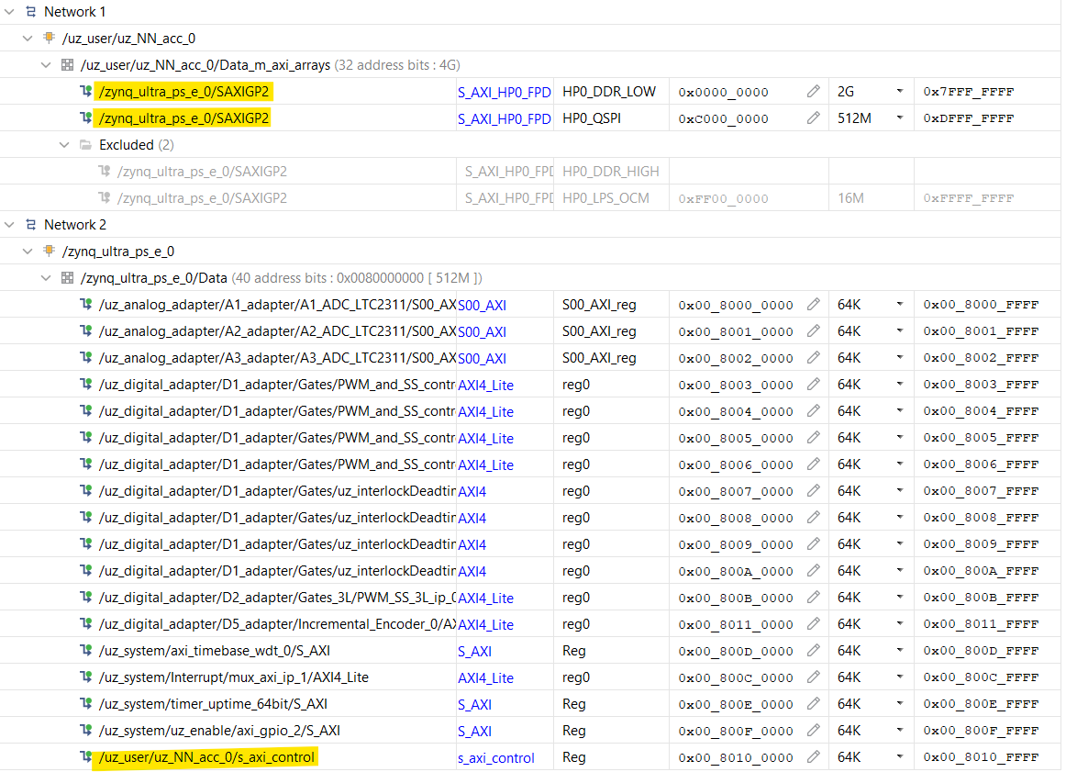Click the Data_m_axi_arrays address space icon
The width and height of the screenshot is (1066, 772).
[x=67, y=65]
